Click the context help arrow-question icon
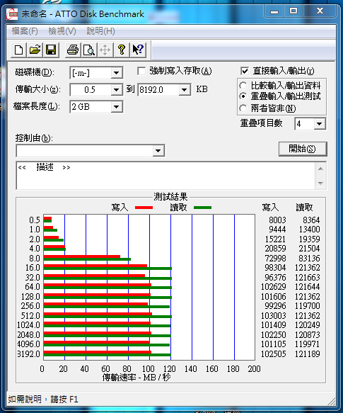The width and height of the screenshot is (343, 413). click(x=138, y=50)
